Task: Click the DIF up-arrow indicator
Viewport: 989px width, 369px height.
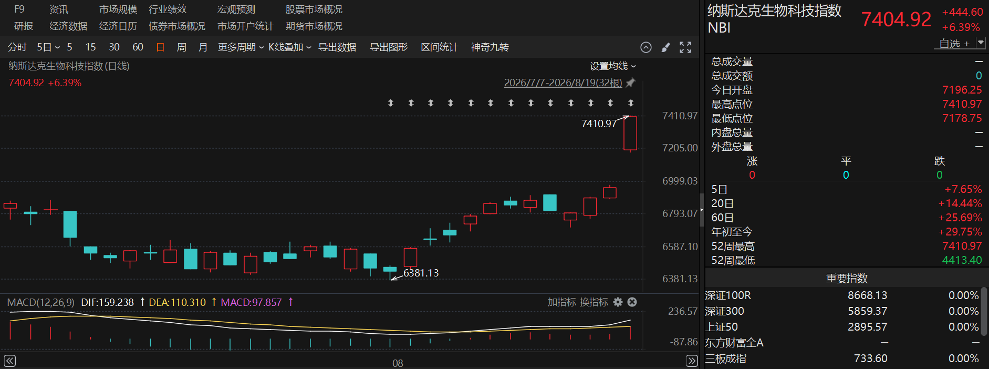Action: [142, 302]
